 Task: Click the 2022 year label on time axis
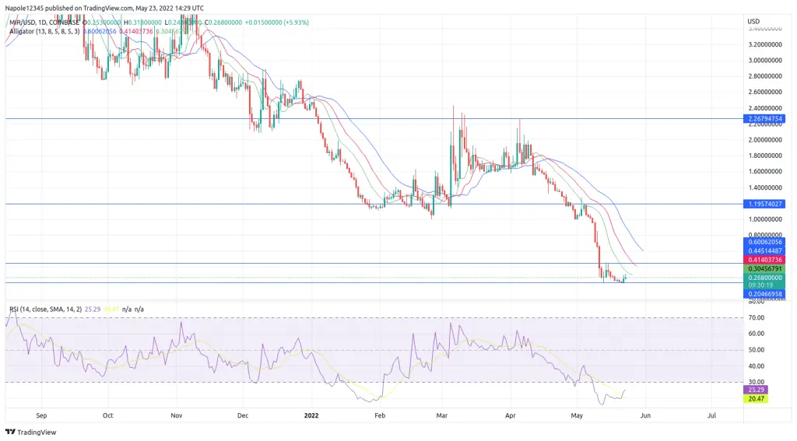(311, 415)
